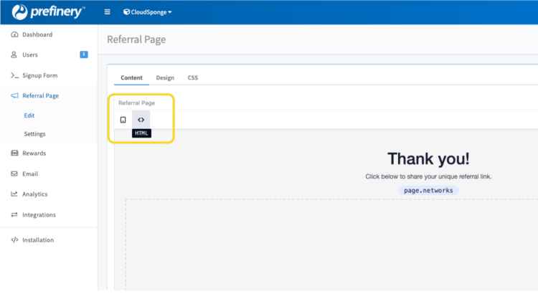Go to Signup Form page
Image resolution: width=538 pixels, height=294 pixels.
tap(39, 75)
